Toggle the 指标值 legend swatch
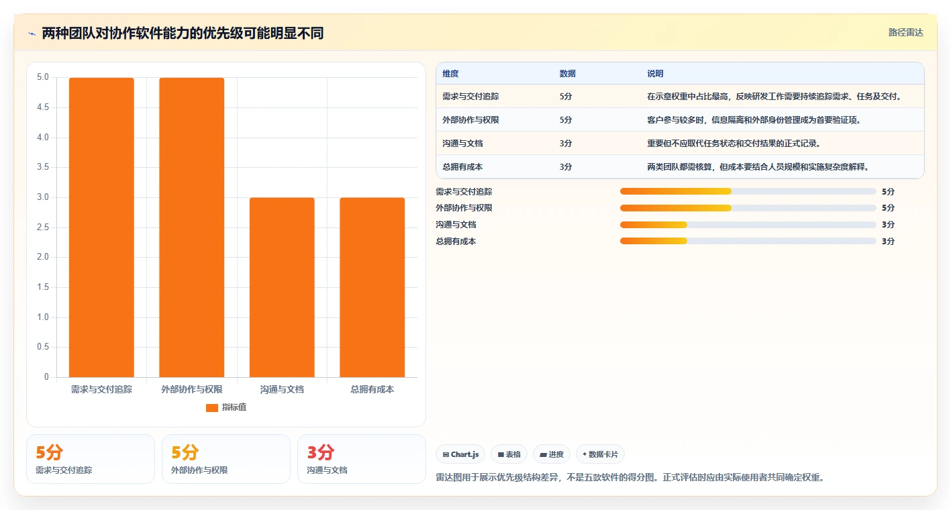 tap(212, 407)
